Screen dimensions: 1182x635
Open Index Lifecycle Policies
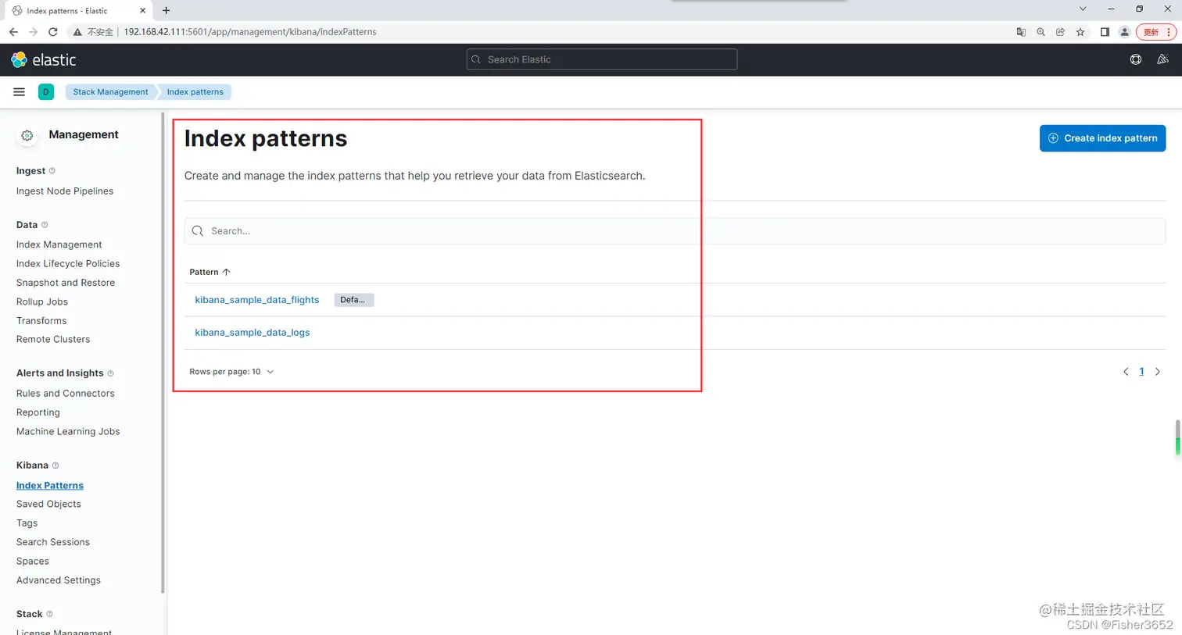(68, 264)
